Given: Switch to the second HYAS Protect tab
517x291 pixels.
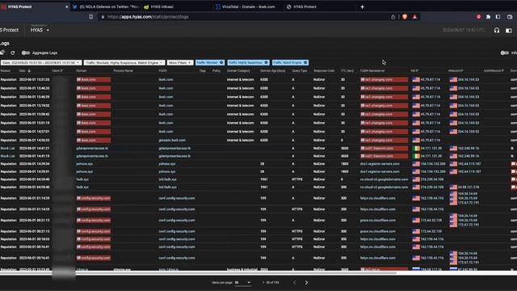Looking at the screenshot, I should (318, 7).
